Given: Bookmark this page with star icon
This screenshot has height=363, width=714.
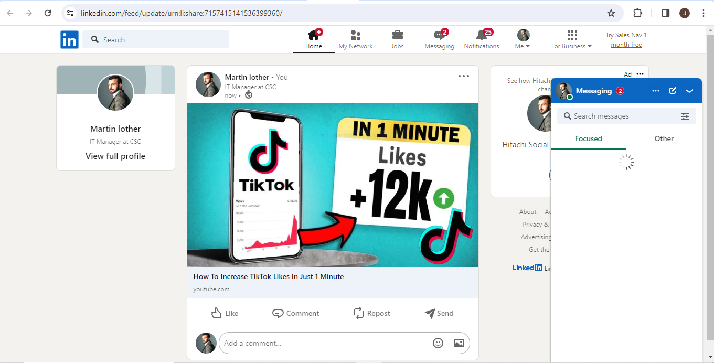Looking at the screenshot, I should coord(611,13).
